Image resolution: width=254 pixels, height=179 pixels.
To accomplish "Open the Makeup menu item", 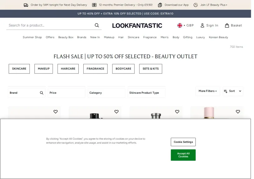I will point(109,37).
